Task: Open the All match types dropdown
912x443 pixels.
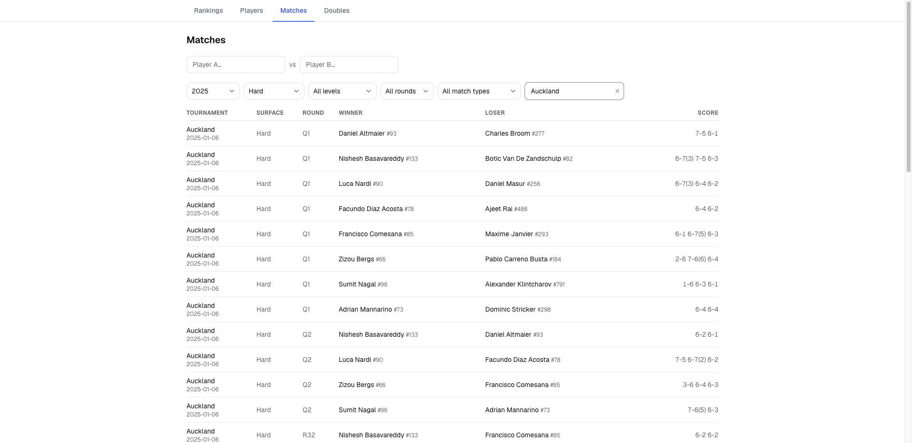Action: pyautogui.click(x=479, y=91)
